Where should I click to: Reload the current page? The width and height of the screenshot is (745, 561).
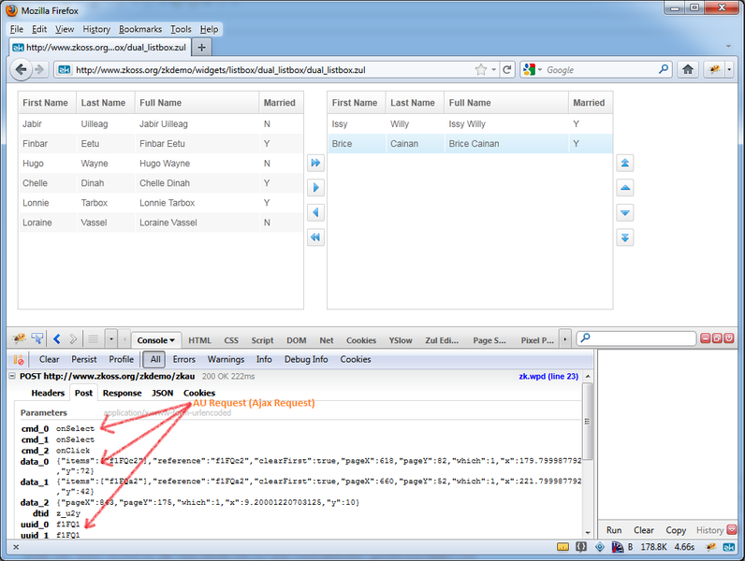pos(507,70)
